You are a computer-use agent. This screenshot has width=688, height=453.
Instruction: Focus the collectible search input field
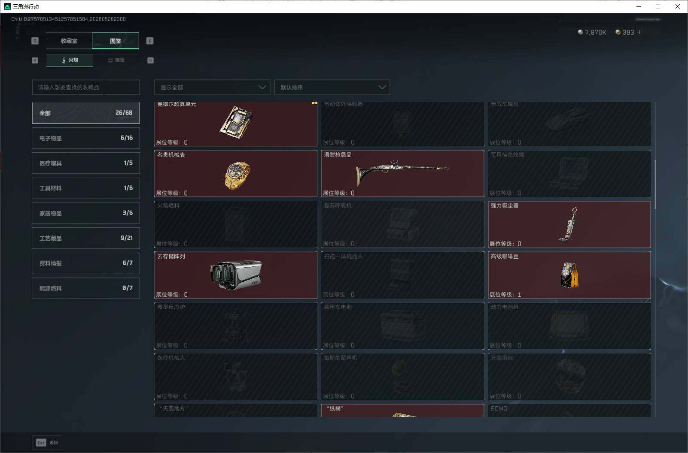click(x=86, y=87)
